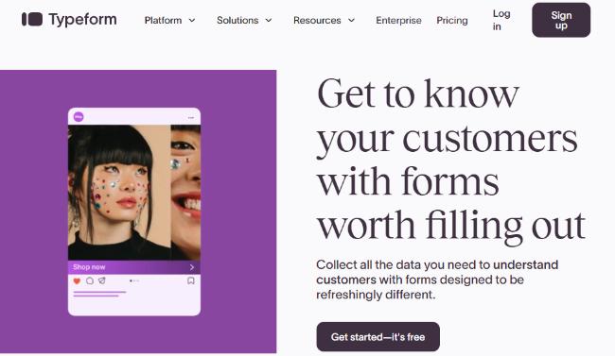This screenshot has width=615, height=356.
Task: Click the Typeform logo icon
Action: [32, 19]
